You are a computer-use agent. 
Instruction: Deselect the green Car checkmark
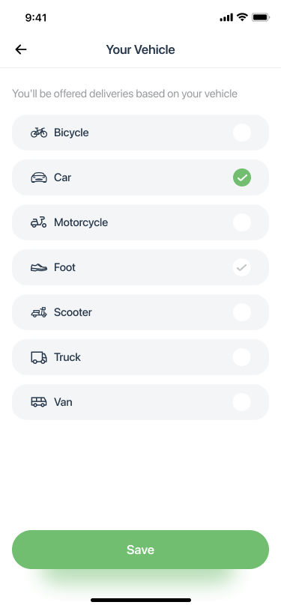click(x=242, y=177)
